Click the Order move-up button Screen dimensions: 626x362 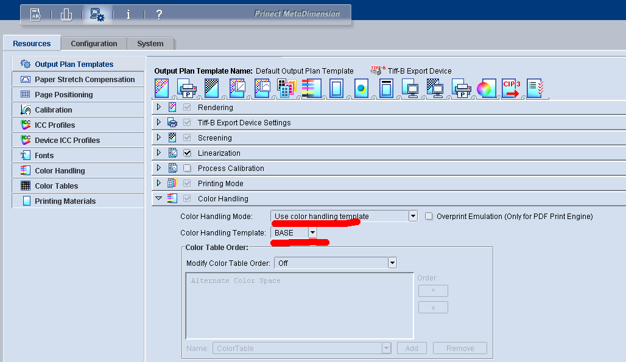tap(433, 291)
